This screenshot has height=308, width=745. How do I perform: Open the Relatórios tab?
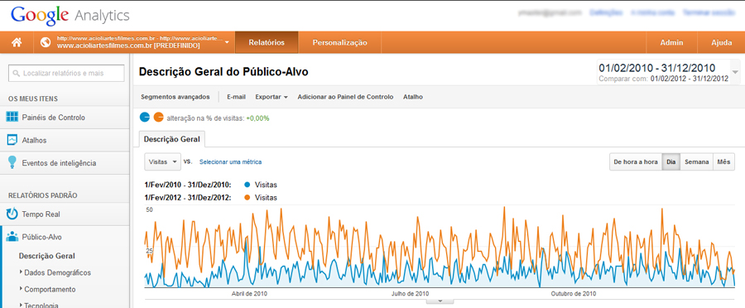pos(267,42)
